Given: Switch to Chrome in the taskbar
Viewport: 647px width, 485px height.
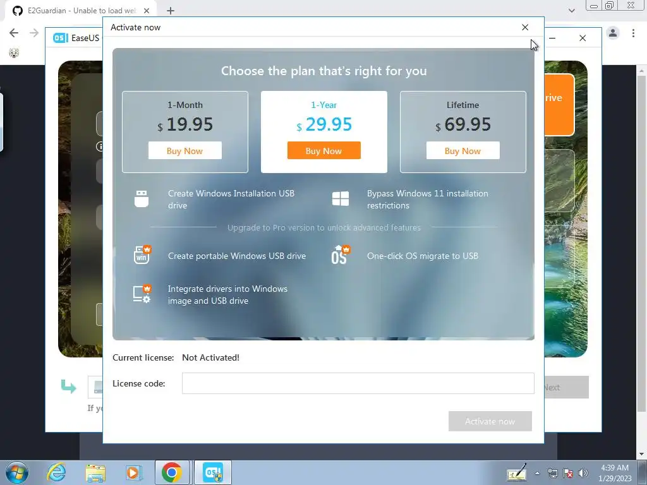Looking at the screenshot, I should point(172,472).
